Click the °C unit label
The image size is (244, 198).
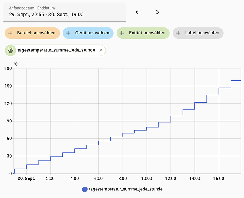click(x=15, y=64)
